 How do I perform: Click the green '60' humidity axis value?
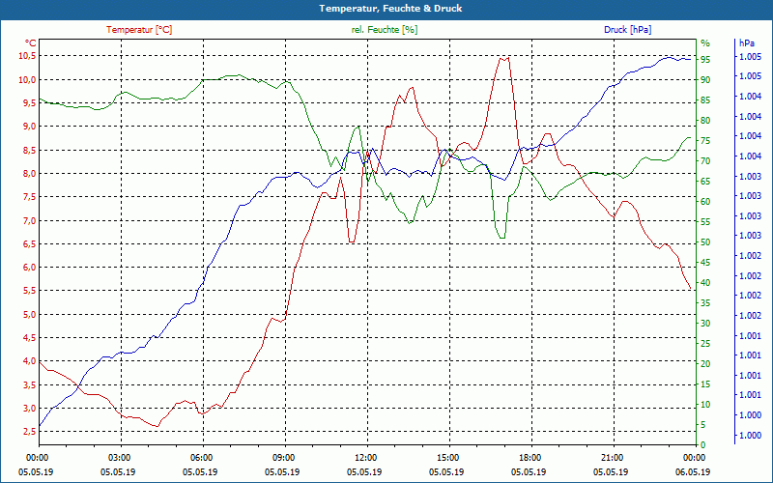[x=705, y=202]
